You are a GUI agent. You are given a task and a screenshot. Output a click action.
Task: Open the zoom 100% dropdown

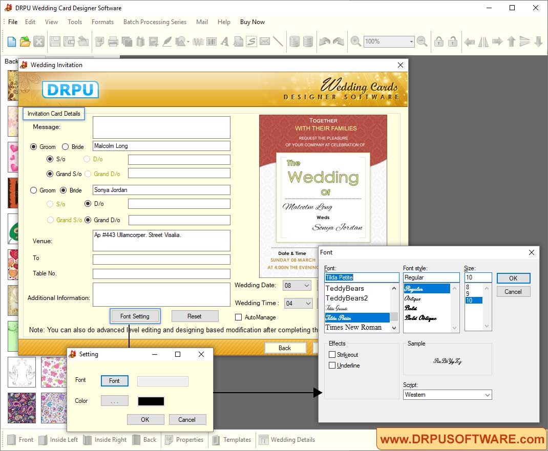pyautogui.click(x=411, y=41)
